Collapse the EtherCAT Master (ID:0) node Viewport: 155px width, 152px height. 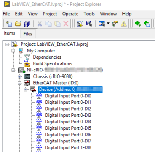click(x=19, y=83)
